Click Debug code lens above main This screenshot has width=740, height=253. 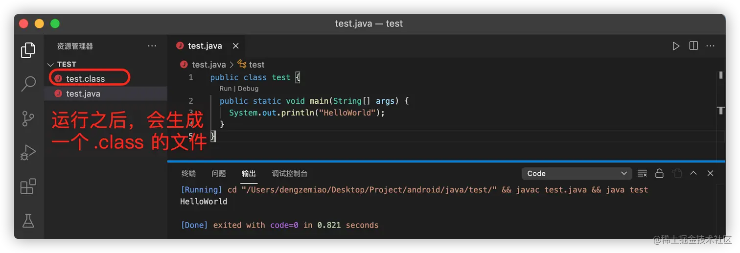[248, 89]
